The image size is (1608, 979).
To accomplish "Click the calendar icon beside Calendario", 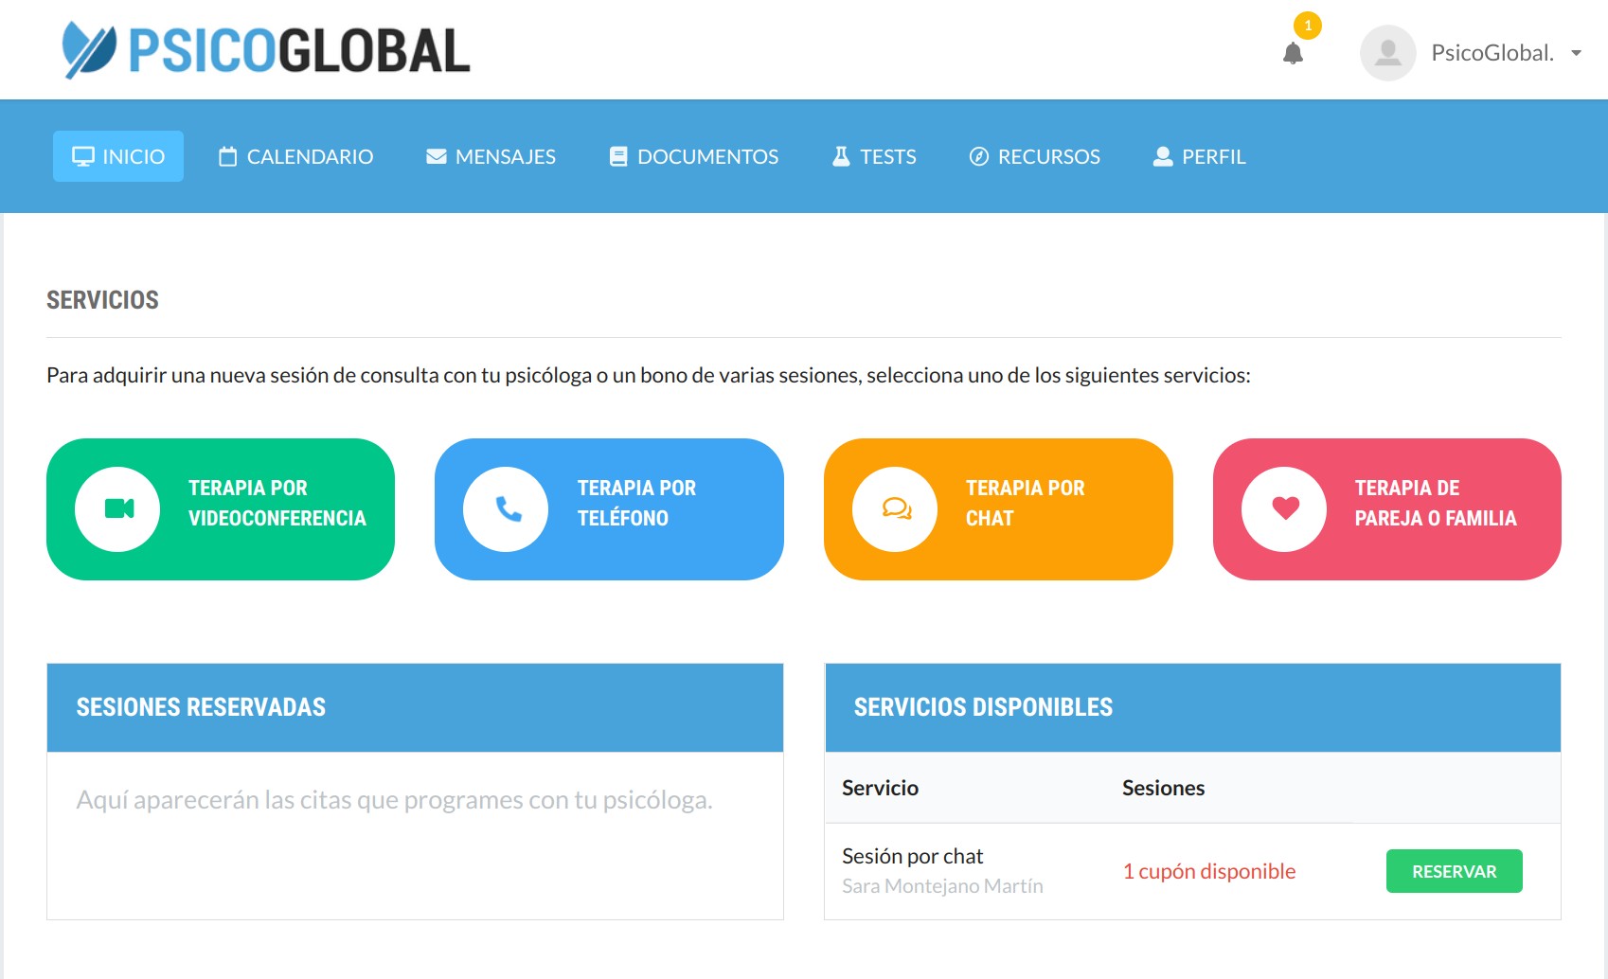I will pos(228,156).
